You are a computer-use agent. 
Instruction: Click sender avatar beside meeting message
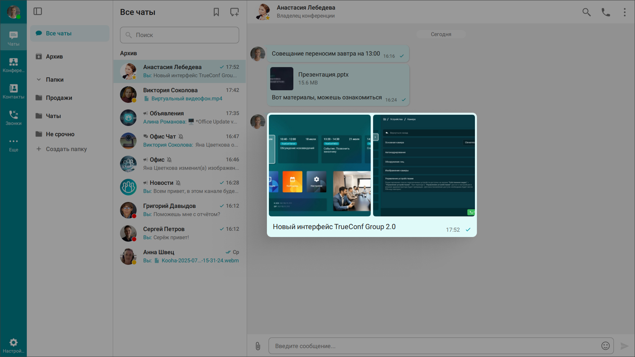click(x=258, y=54)
